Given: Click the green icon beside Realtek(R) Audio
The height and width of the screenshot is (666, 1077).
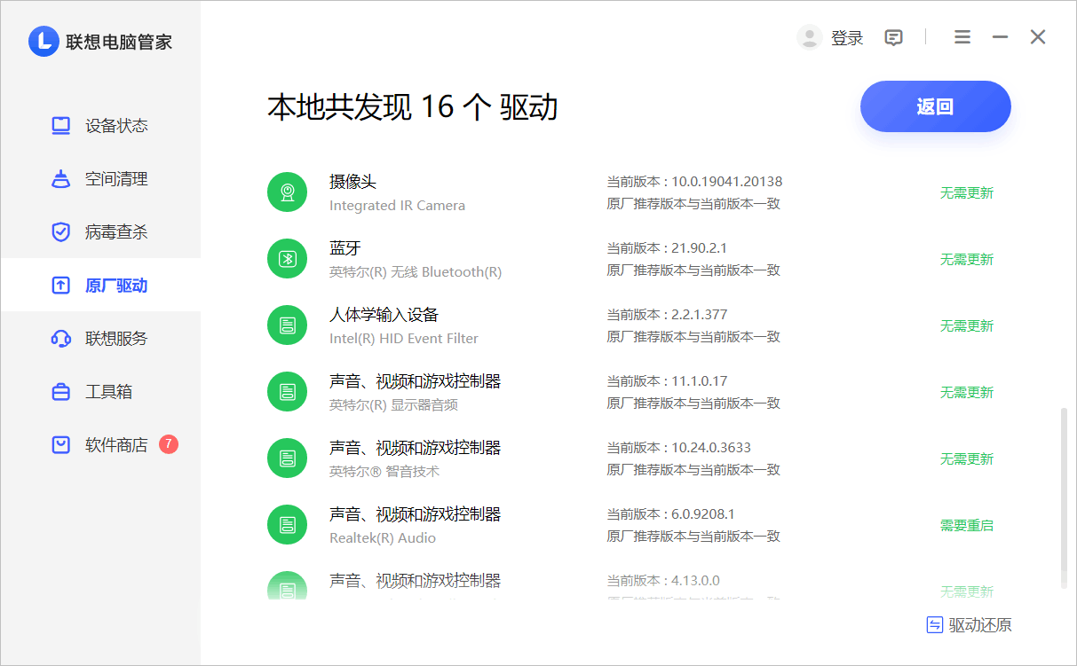Looking at the screenshot, I should pos(287,525).
